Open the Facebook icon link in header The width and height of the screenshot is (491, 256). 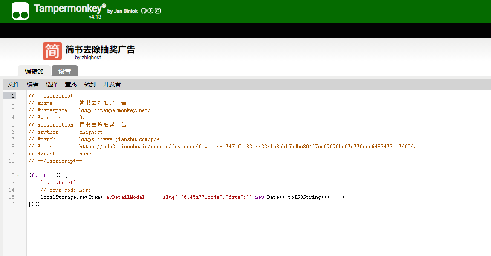tap(150, 11)
